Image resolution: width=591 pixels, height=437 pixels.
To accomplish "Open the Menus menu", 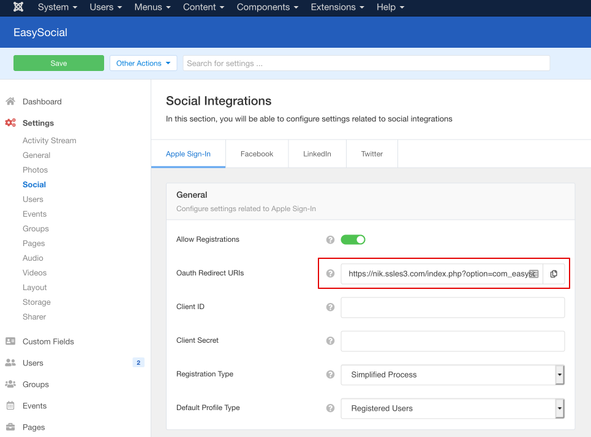I will click(152, 7).
